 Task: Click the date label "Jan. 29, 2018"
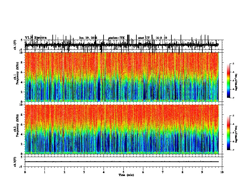[x=88, y=38]
